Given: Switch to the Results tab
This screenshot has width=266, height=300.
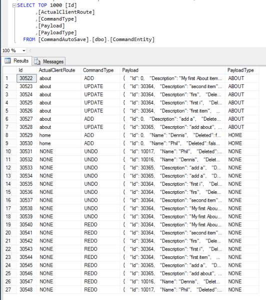Looking at the screenshot, I should [16, 61].
